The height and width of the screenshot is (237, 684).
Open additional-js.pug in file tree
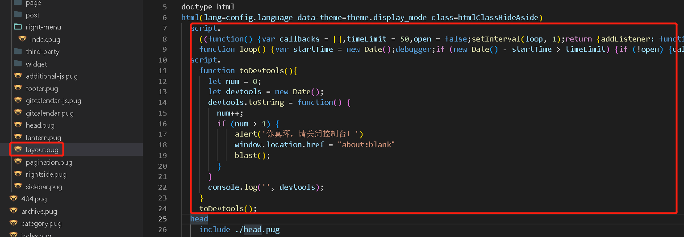51,76
